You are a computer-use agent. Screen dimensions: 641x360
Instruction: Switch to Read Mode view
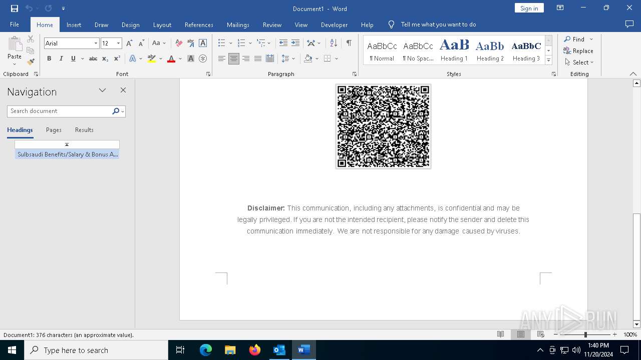(500, 334)
